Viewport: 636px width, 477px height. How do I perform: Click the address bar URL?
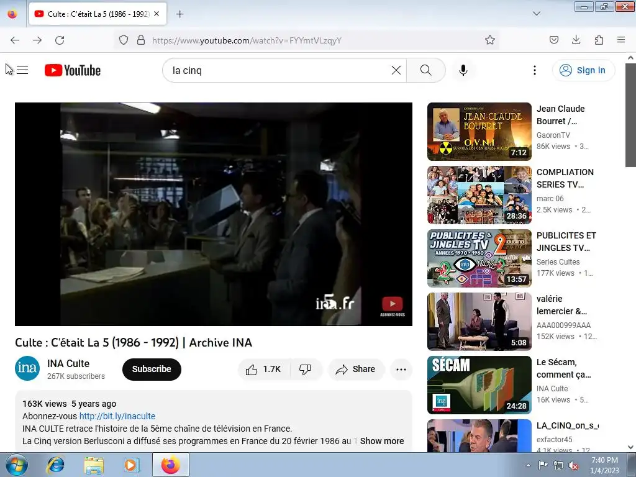pos(247,40)
